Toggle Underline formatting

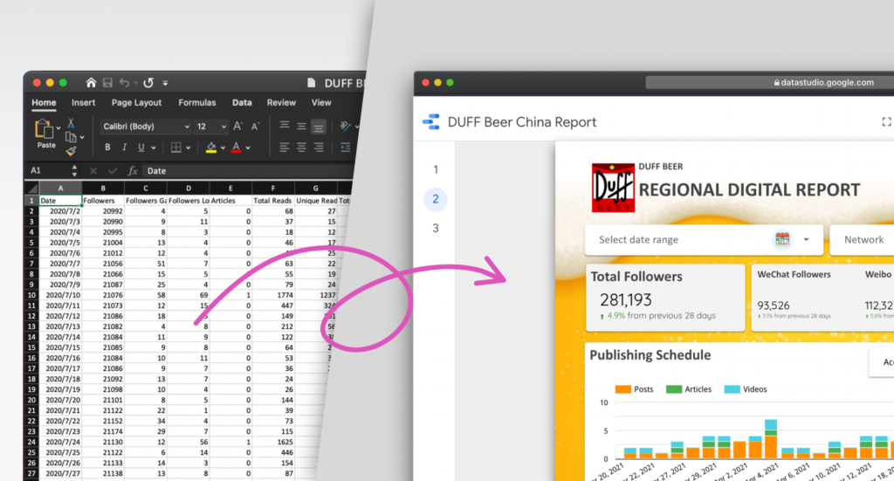[141, 148]
